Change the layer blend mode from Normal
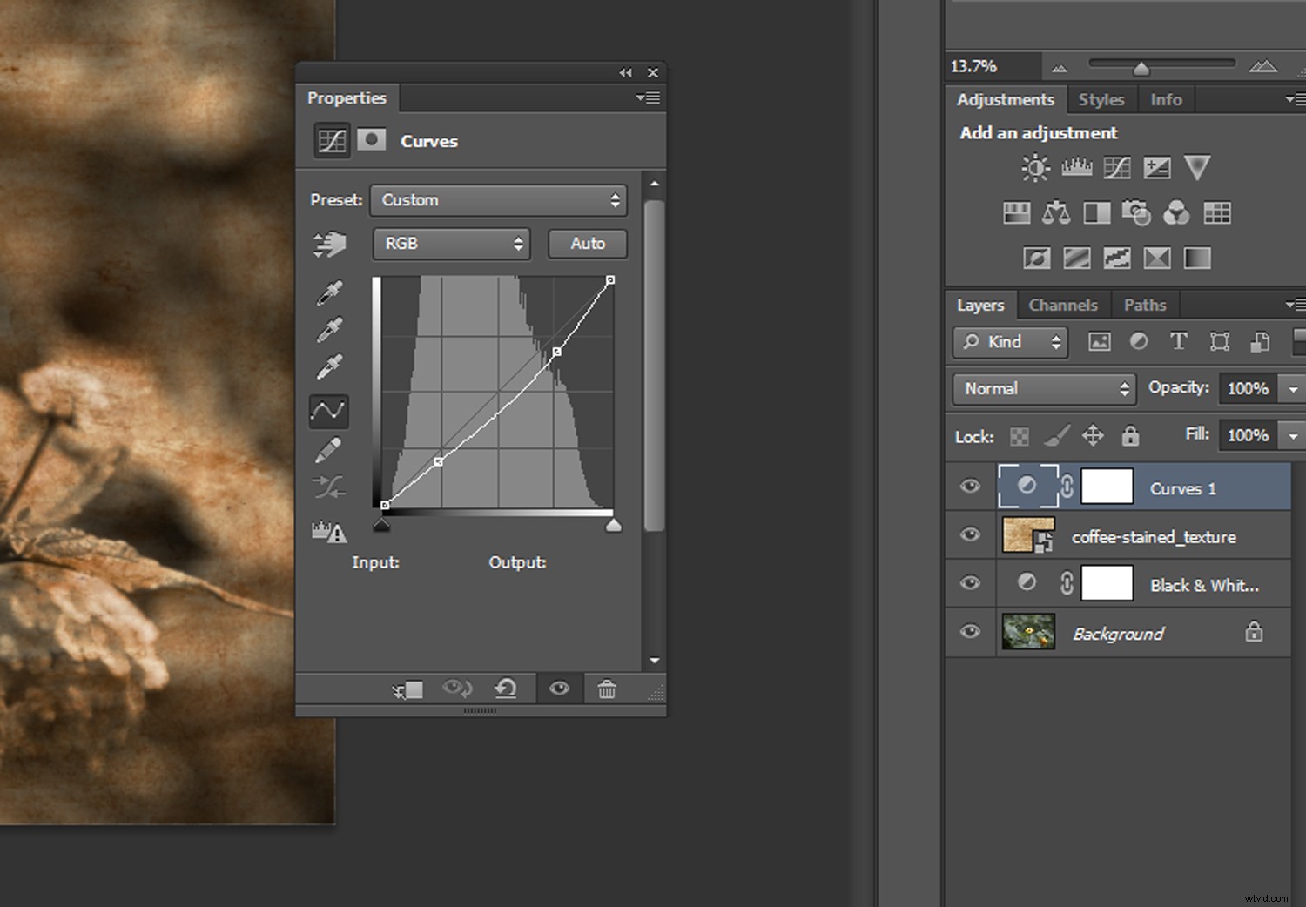This screenshot has width=1306, height=907. pos(1042,389)
